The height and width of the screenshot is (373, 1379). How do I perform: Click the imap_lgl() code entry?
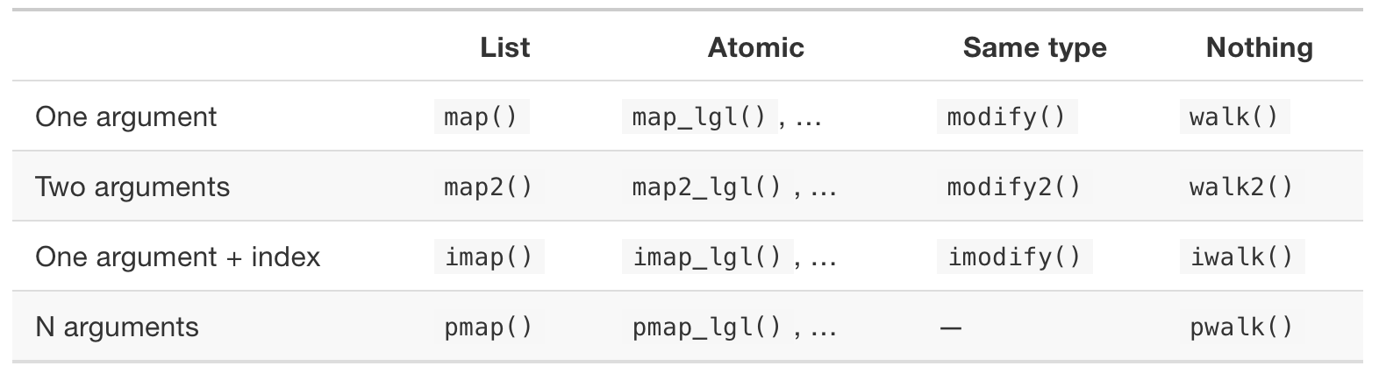(x=707, y=257)
